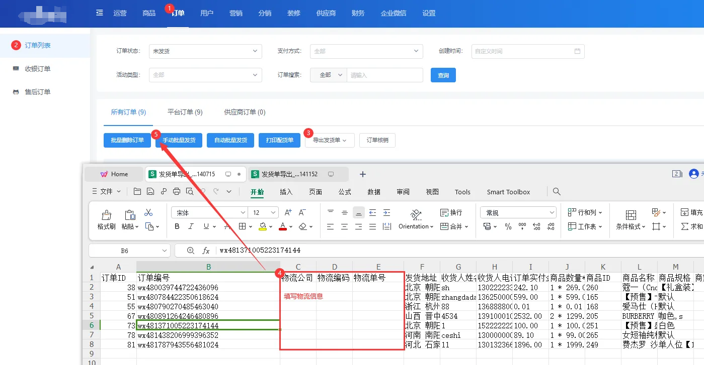Click the hamburger collapse icon in admin header
This screenshot has width=704, height=365.
click(100, 13)
